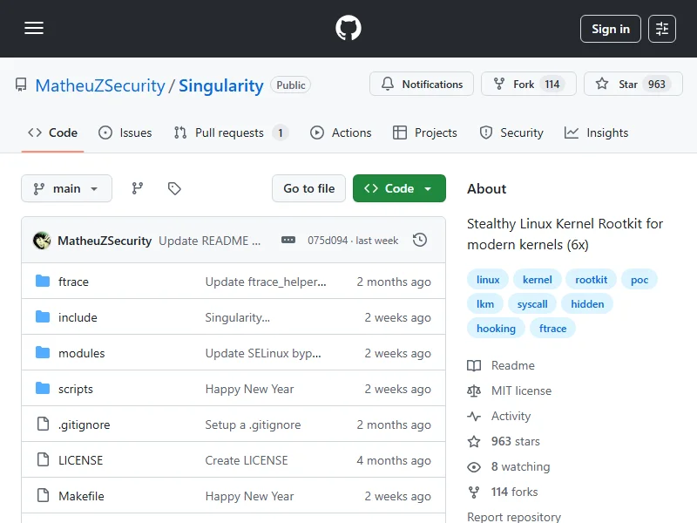Viewport: 697px width, 523px height.
Task: Open the main branch selector dropdown
Action: coord(66,188)
